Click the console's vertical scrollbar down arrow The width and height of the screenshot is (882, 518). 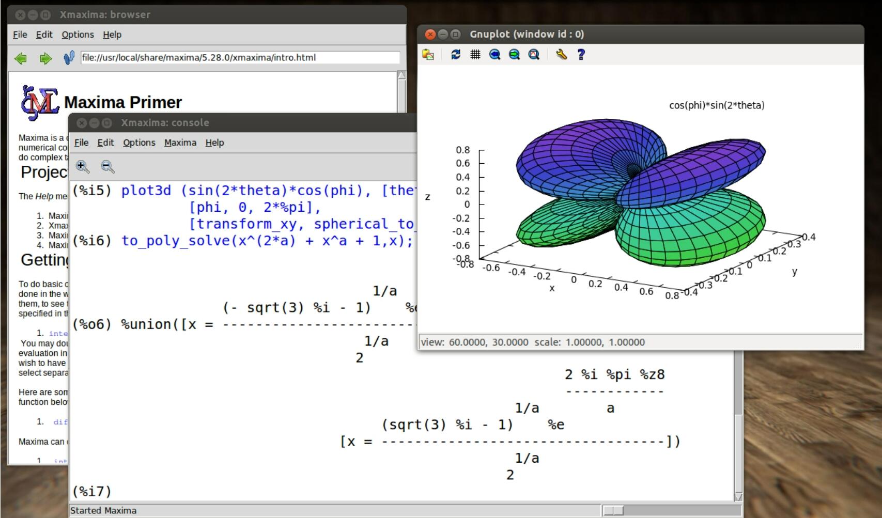coord(738,496)
